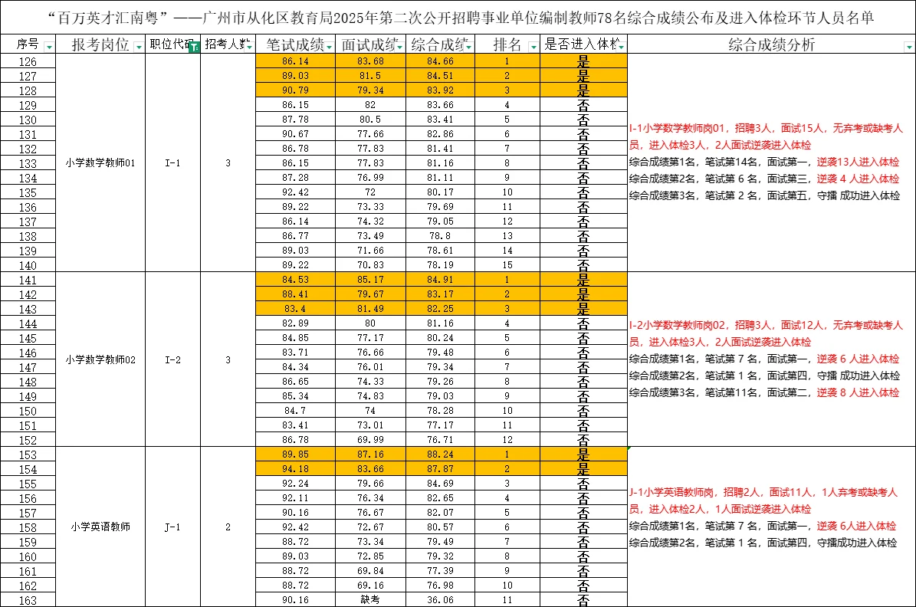Select the highlighted written score 88.41
This screenshot has height=607, width=916.
coord(296,294)
